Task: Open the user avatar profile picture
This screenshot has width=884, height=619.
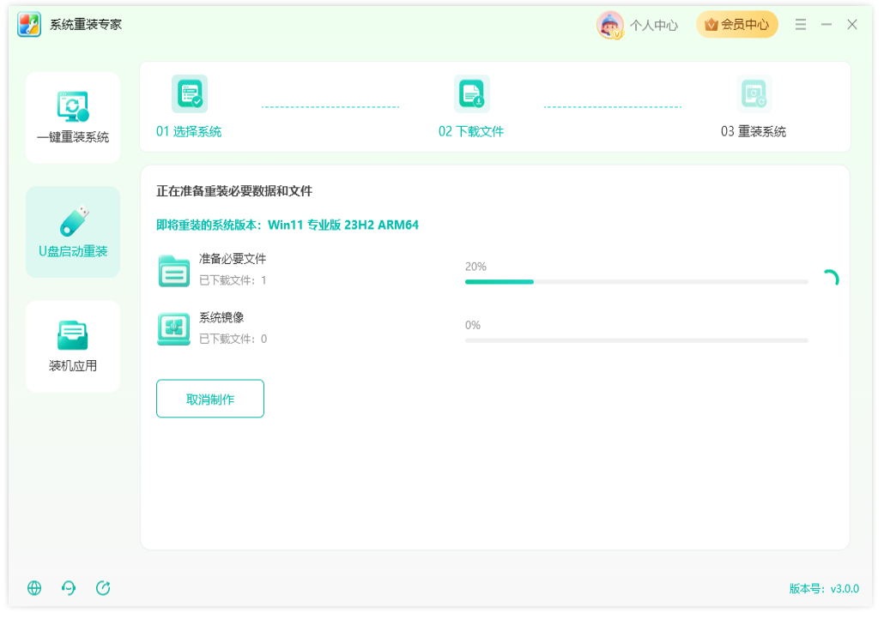Action: 610,25
